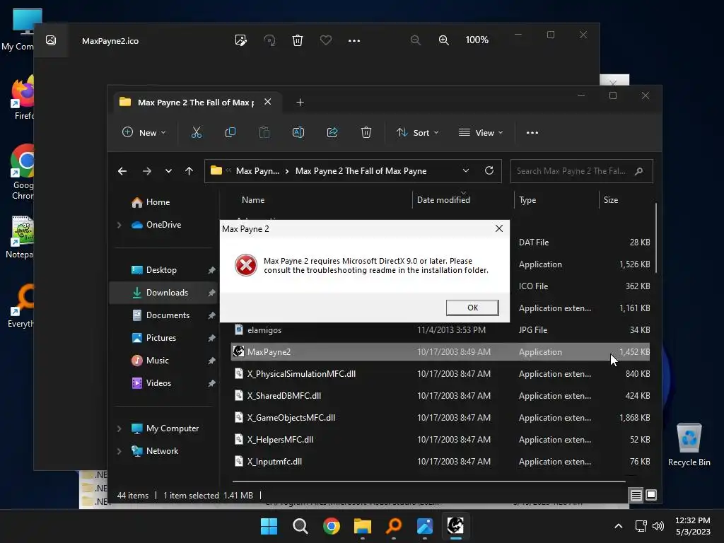Click the Copy icon in Explorer toolbar

pyautogui.click(x=230, y=132)
